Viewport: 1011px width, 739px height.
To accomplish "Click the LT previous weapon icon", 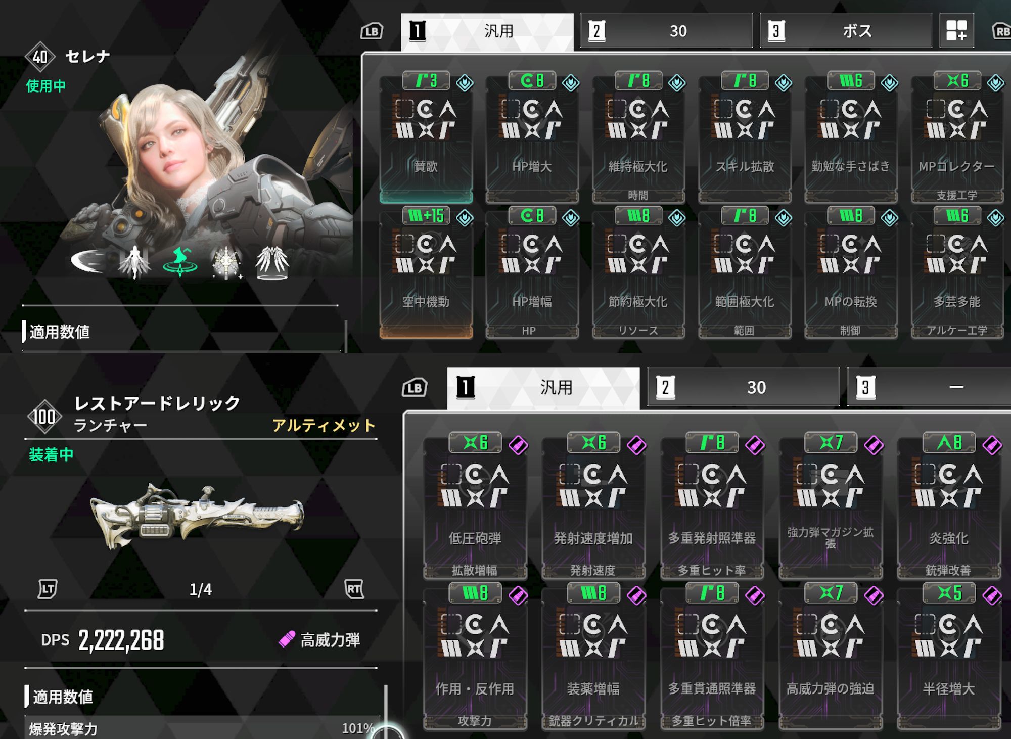I will (x=48, y=589).
